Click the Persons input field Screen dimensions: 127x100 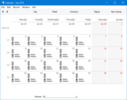(60, 97)
